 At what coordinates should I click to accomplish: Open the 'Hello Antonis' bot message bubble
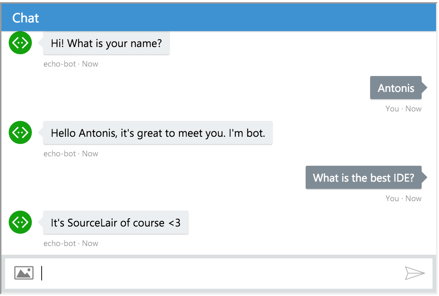pyautogui.click(x=158, y=133)
